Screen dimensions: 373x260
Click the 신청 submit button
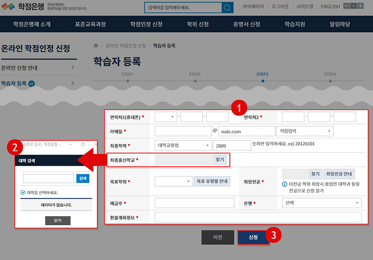pos(253,237)
